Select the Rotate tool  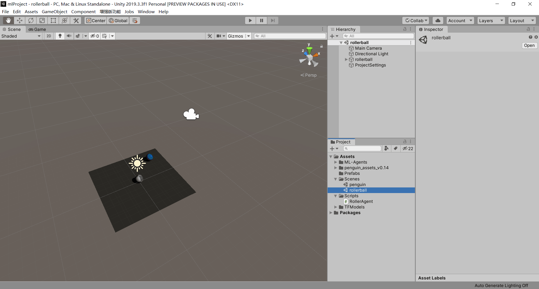(31, 20)
